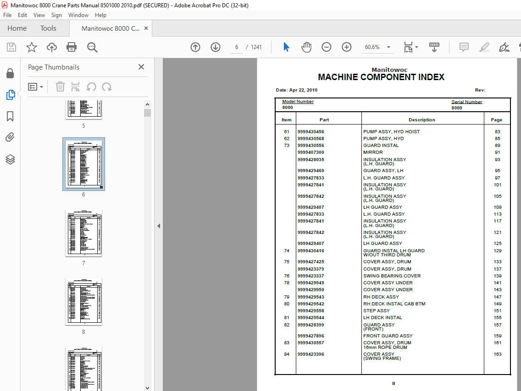Rotate page clockwise in thumbnails

click(x=107, y=87)
